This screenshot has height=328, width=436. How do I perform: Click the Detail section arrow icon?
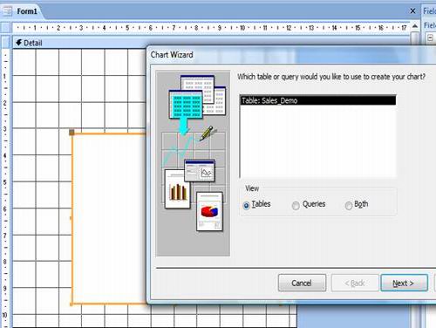point(18,43)
